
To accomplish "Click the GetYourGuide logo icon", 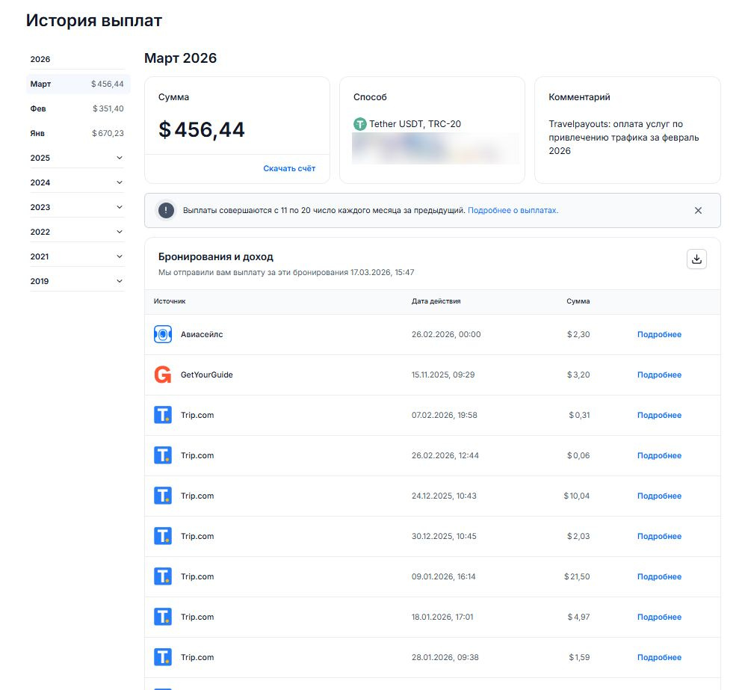I will pos(163,375).
